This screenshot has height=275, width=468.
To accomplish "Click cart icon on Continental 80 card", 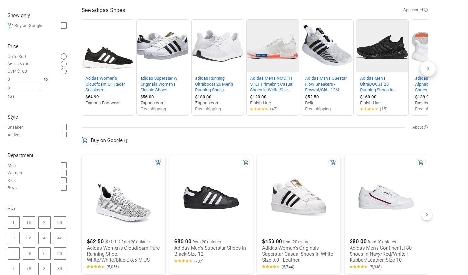I will (x=421, y=162).
